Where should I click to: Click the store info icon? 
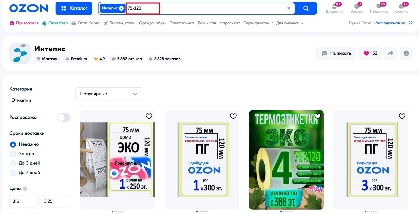click(x=406, y=53)
